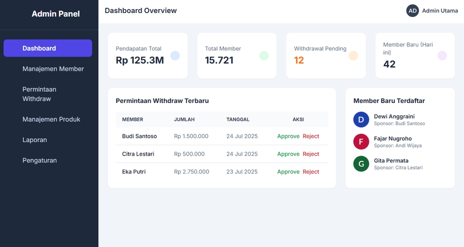The image size is (464, 247).
Task: Open the Laporan menu item
Action: (35, 140)
